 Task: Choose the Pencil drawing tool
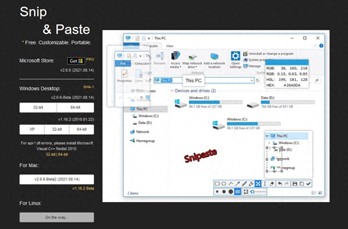click(x=244, y=184)
